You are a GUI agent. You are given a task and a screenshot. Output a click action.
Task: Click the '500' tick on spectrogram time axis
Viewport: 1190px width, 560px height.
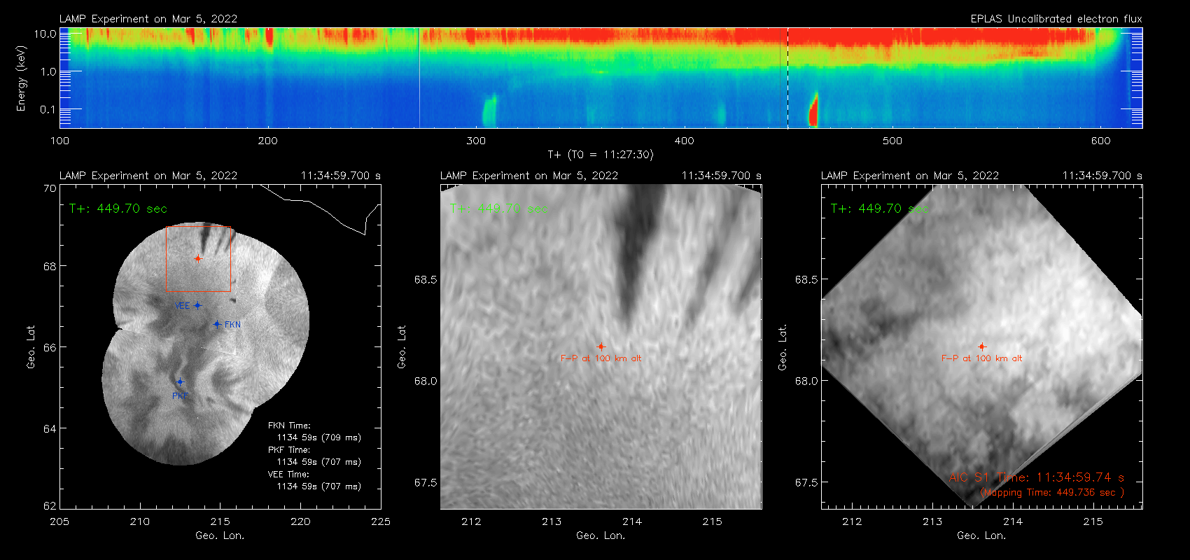pyautogui.click(x=892, y=141)
